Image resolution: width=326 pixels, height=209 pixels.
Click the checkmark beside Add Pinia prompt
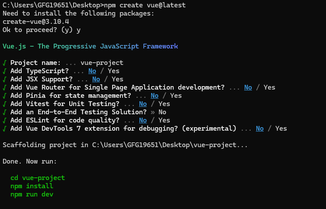4,96
